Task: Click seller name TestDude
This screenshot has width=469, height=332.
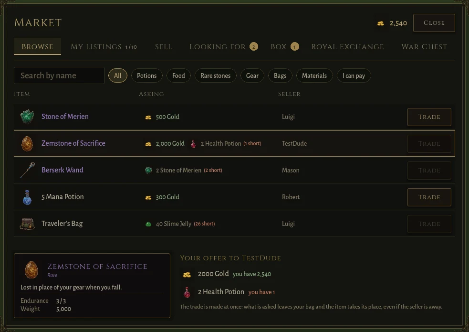Action: tap(294, 143)
